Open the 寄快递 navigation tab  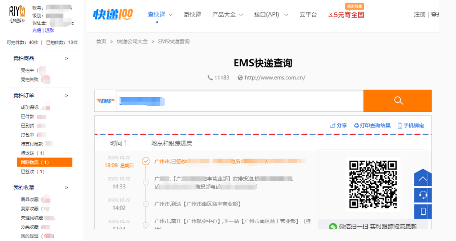click(193, 15)
